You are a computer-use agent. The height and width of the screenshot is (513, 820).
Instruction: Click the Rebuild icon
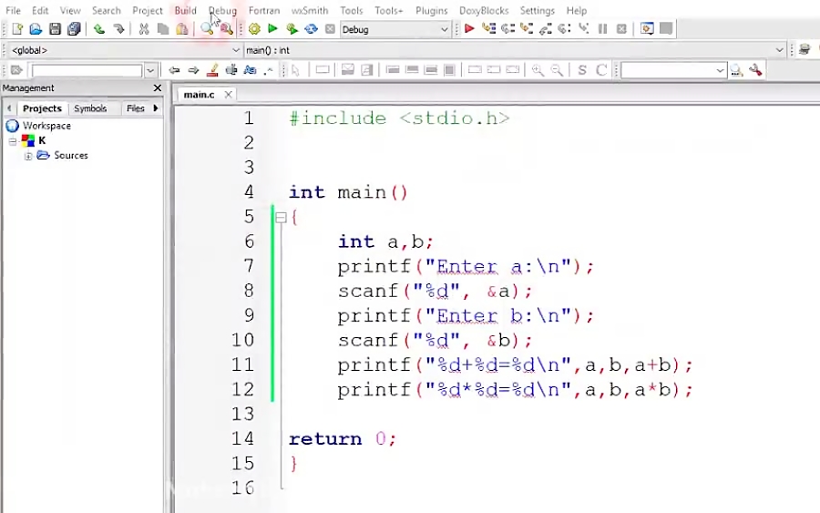pos(311,29)
